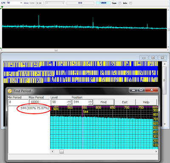170x163 pixels.
Task: Open the LPF value dropdown
Action: tap(21, 3)
